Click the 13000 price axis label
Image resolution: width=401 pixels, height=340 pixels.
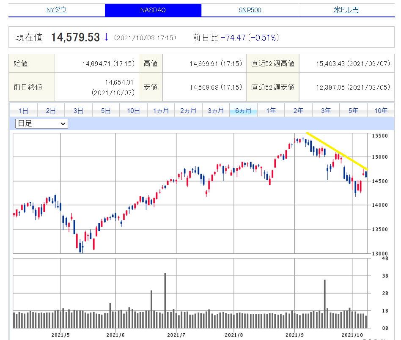click(x=380, y=253)
